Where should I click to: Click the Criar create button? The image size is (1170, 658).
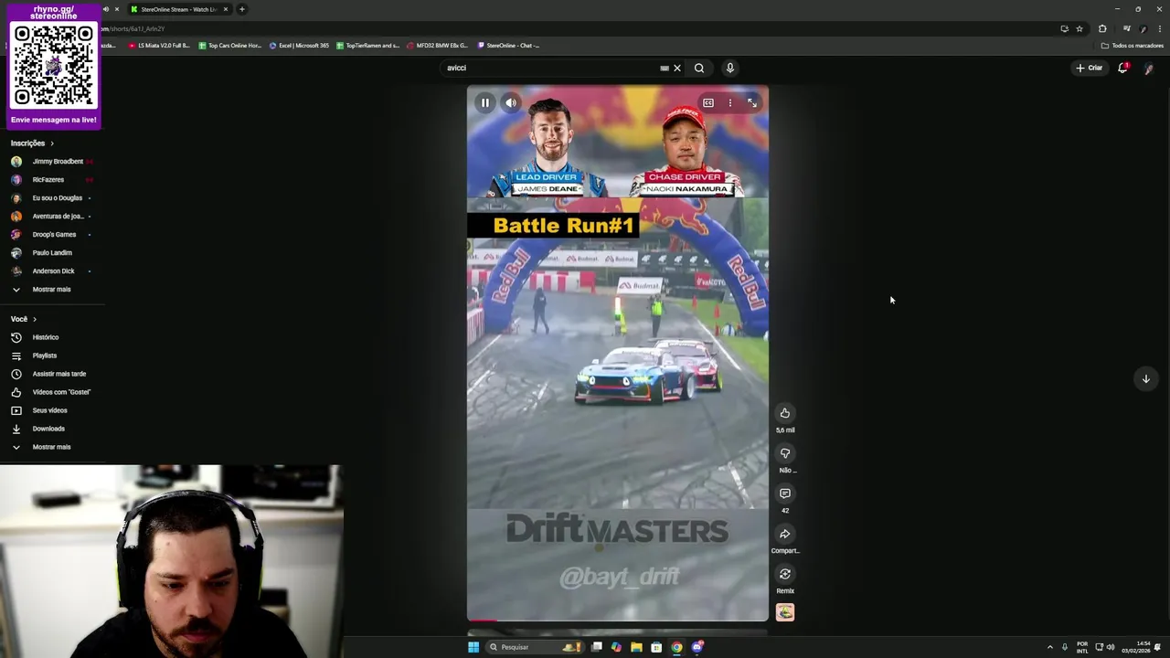[x=1089, y=68]
